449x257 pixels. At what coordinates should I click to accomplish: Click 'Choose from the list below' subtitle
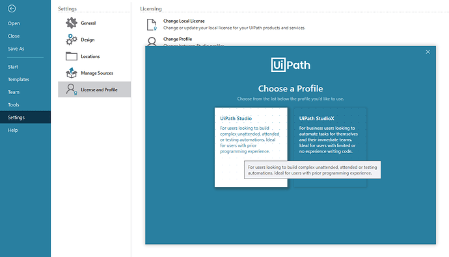(290, 99)
